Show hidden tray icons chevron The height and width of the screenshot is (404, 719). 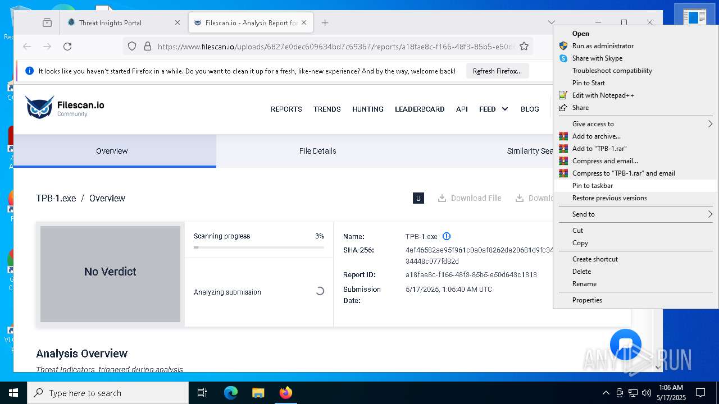[606, 393]
